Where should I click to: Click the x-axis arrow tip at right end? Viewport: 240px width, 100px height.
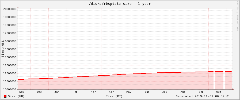[233, 89]
